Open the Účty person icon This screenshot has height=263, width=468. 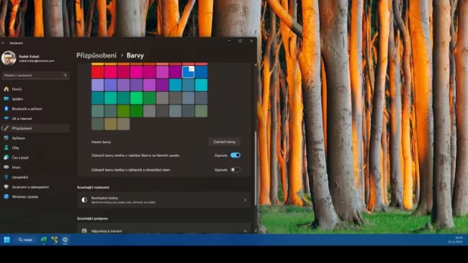(x=6, y=148)
